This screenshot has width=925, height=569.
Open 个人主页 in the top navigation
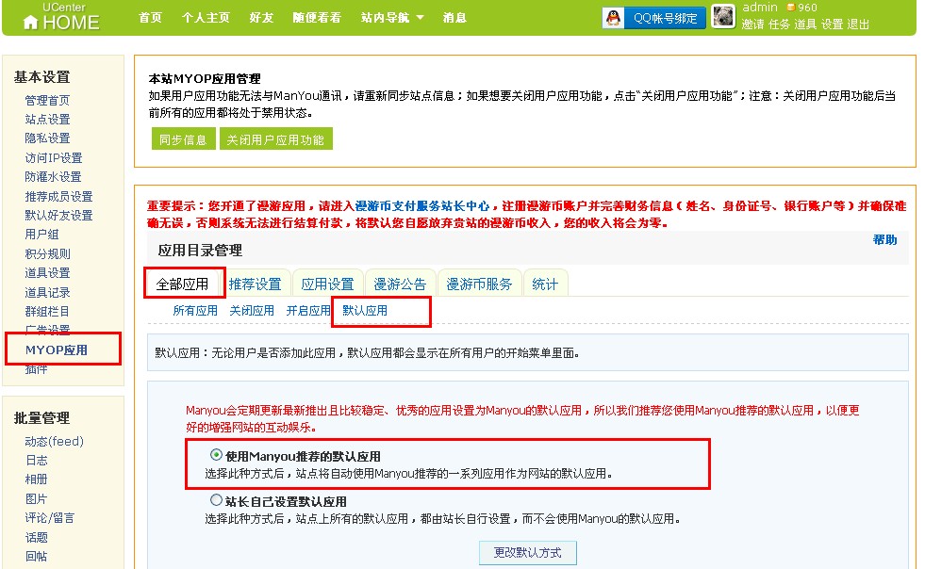coord(206,18)
